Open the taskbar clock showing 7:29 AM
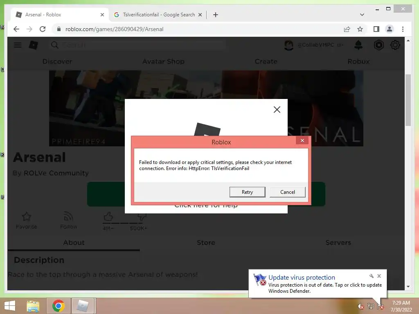419x314 pixels. pos(401,306)
